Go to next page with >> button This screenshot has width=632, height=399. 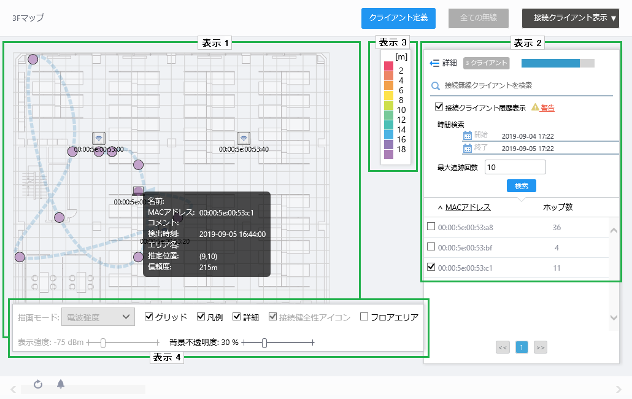click(x=541, y=347)
